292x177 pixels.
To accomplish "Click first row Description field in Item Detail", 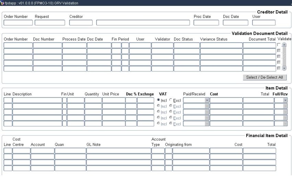I will click(37, 100).
